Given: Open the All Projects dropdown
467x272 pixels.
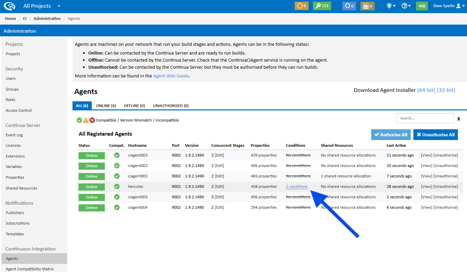Looking at the screenshot, I should 42,6.
